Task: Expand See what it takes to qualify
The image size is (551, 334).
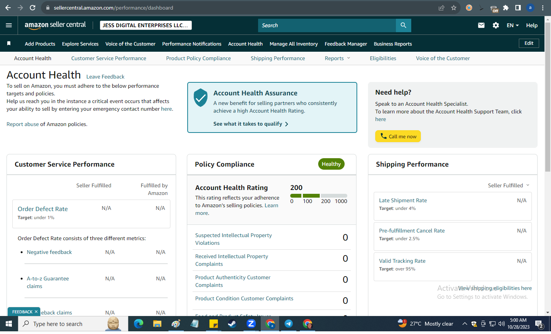Action: [x=251, y=124]
